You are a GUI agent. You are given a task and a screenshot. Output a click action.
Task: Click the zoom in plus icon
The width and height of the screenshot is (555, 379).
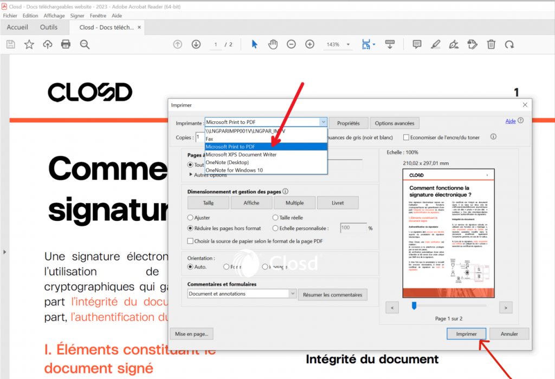click(x=309, y=44)
